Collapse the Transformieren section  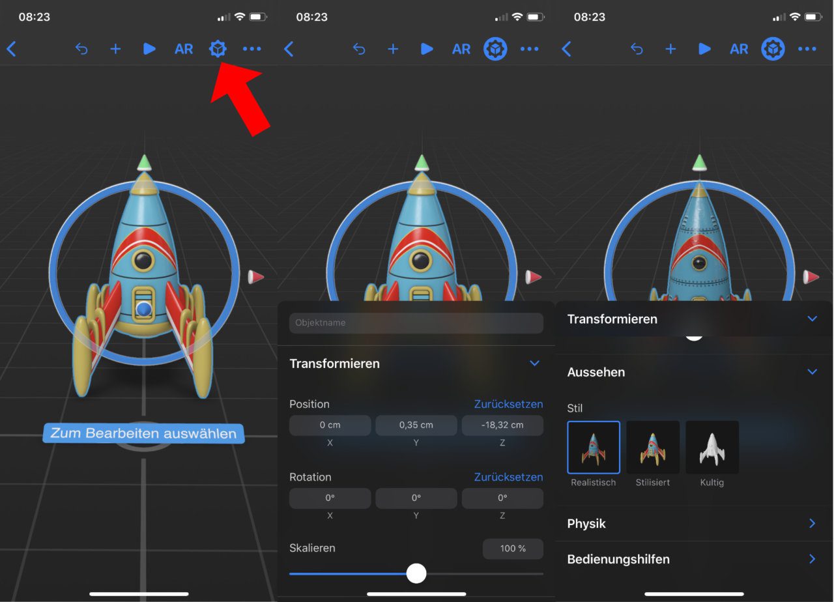(x=812, y=319)
